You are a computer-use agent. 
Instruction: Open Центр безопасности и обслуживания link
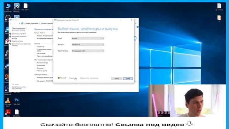pos(19,88)
